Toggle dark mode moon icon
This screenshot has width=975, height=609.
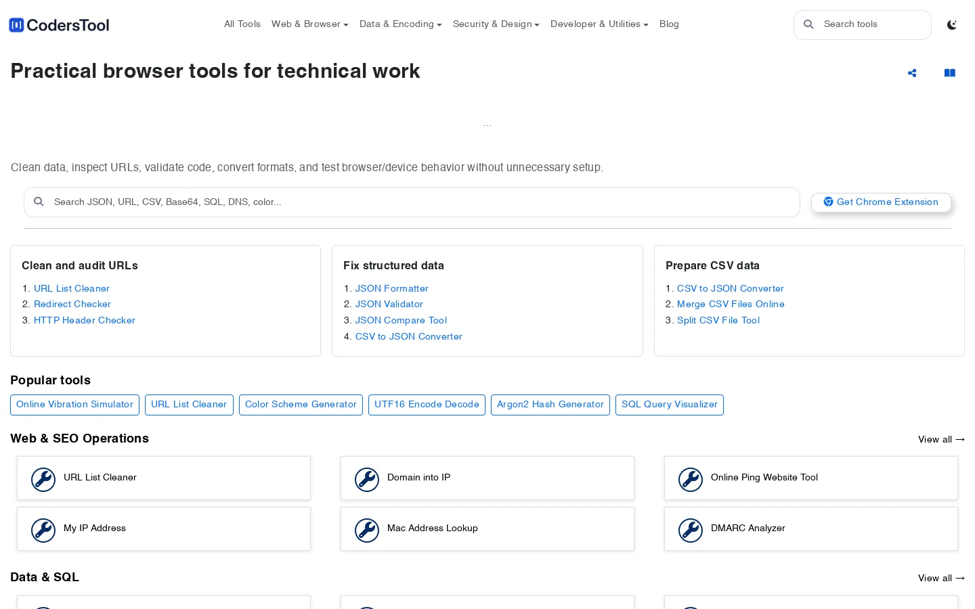[x=951, y=25]
